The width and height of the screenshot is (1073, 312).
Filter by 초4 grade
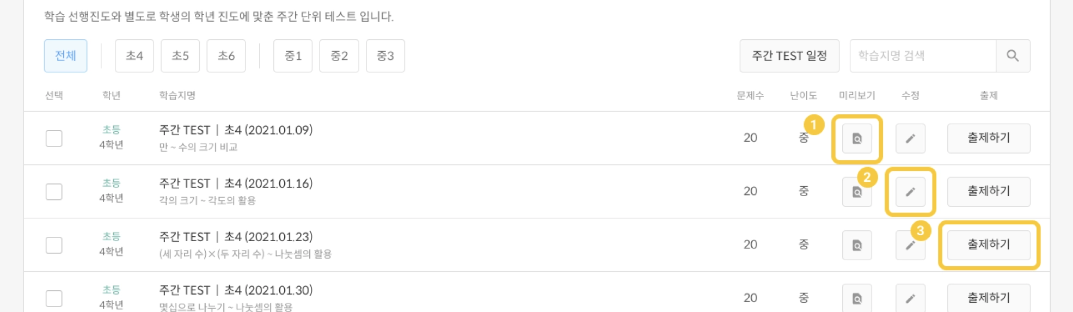tap(134, 56)
